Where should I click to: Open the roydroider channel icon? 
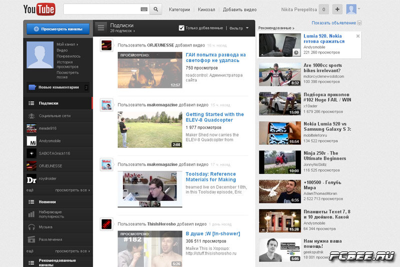pos(32,178)
